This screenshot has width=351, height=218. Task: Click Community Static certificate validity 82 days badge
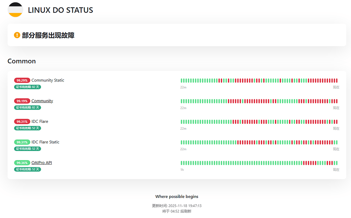tap(27, 87)
